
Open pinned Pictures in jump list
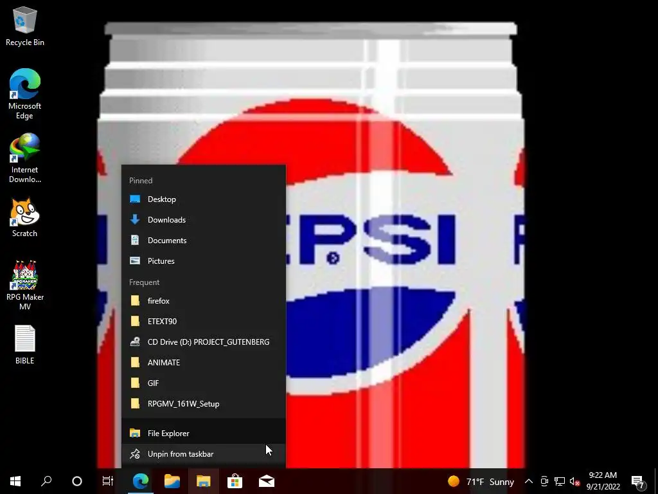click(204, 261)
